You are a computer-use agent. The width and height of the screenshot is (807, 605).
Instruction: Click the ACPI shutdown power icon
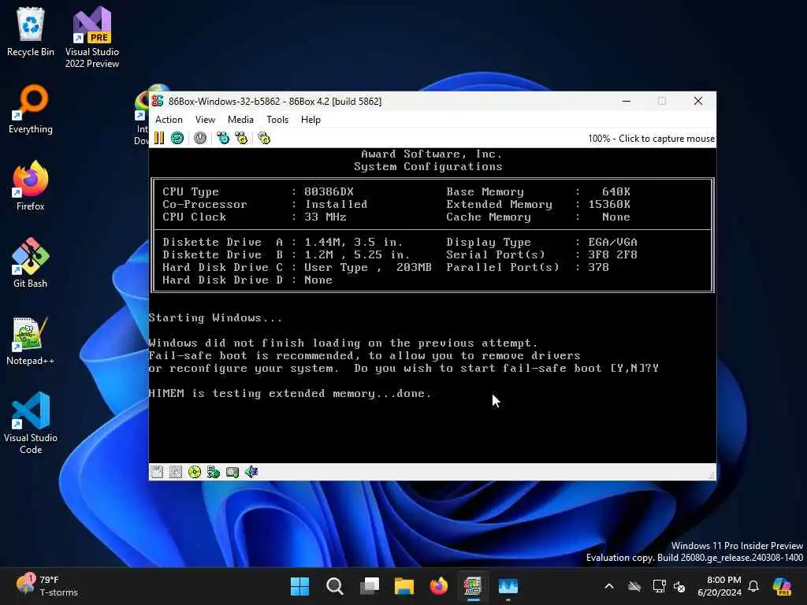pyautogui.click(x=200, y=138)
